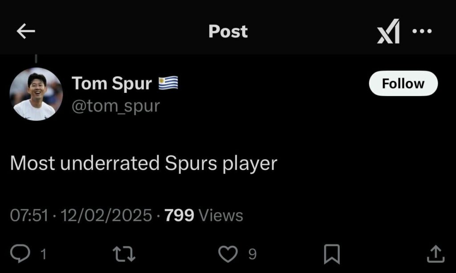
Task: Bookmark this post
Action: 332,254
